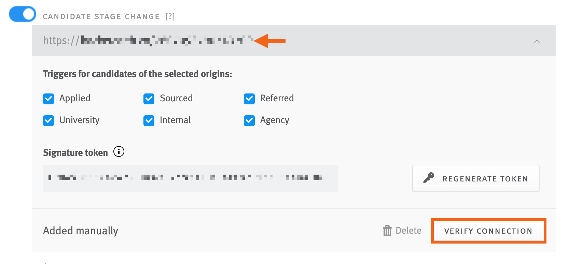Click the [?] help icon for Candidate Stage Change
569x264 pixels.
click(x=170, y=16)
